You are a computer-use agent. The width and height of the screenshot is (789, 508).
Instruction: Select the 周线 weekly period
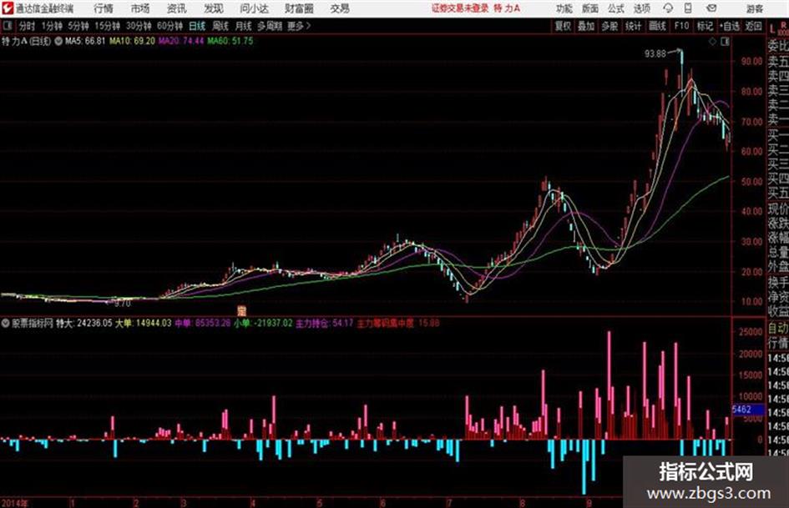[220, 26]
